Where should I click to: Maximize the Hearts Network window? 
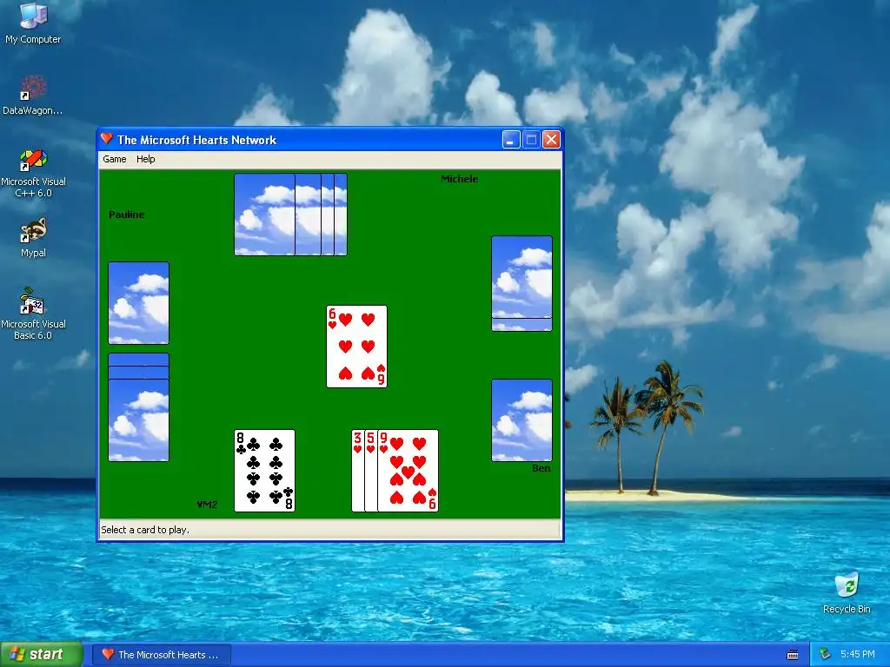coord(531,140)
